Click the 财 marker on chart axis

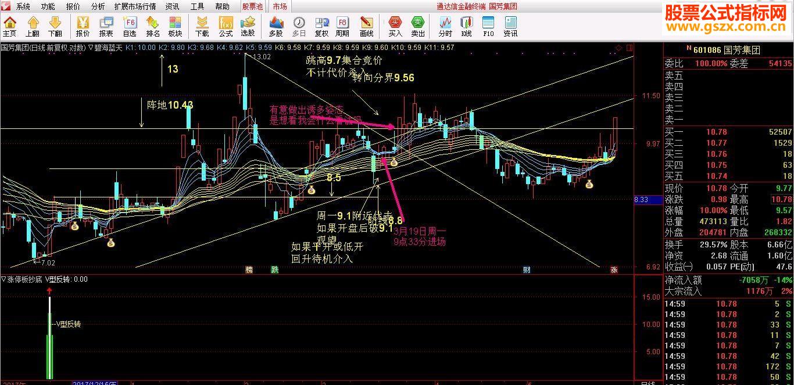[527, 270]
